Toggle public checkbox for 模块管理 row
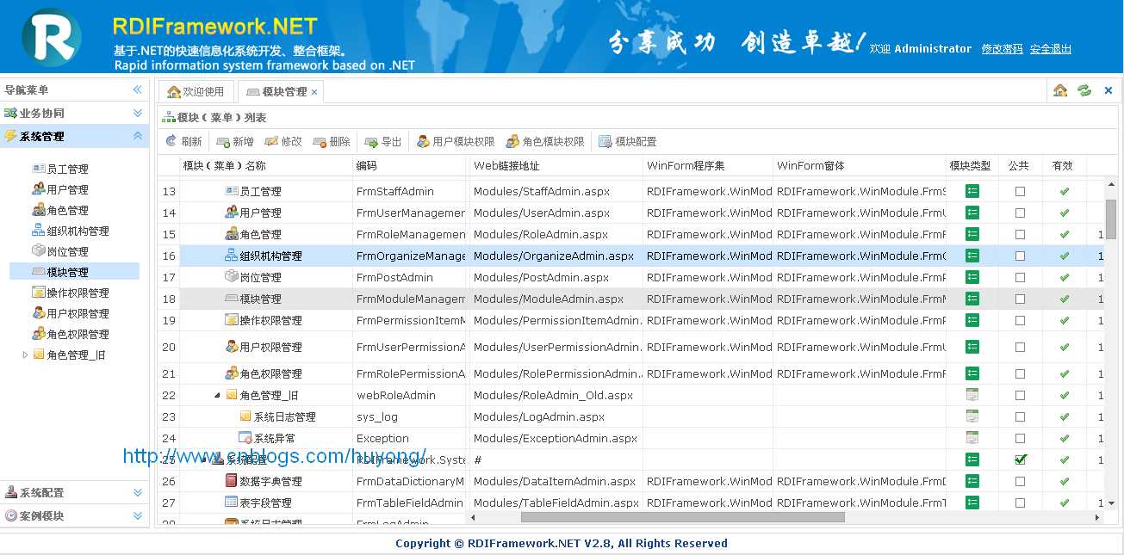The image size is (1124, 555). [1020, 299]
